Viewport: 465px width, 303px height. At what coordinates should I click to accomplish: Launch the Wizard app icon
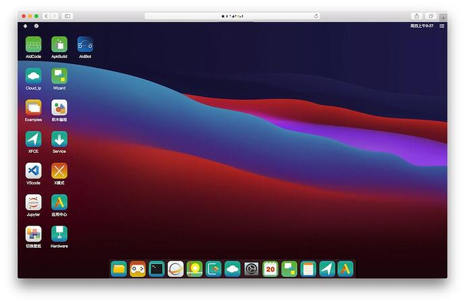pyautogui.click(x=59, y=76)
